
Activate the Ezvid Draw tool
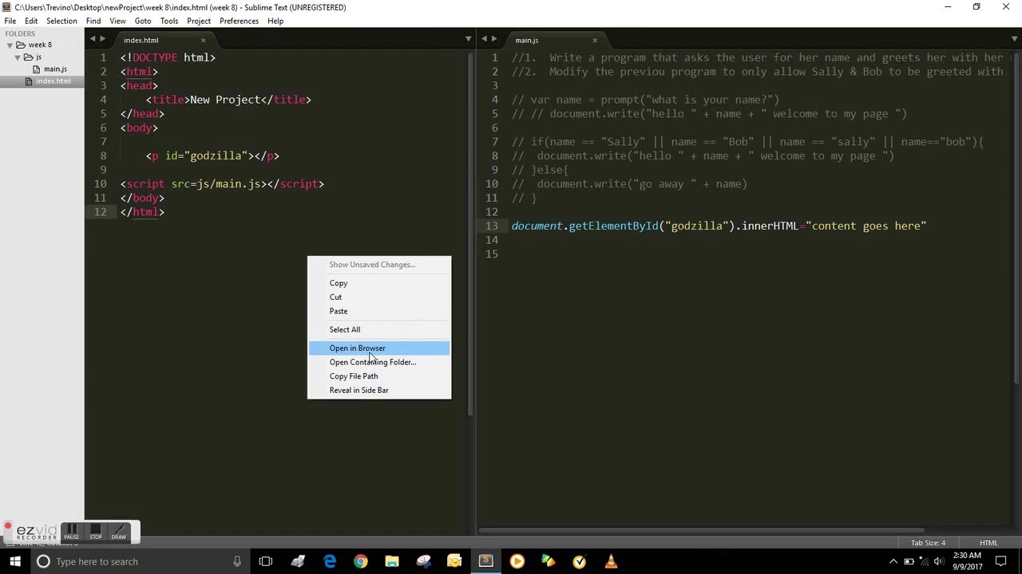click(119, 532)
